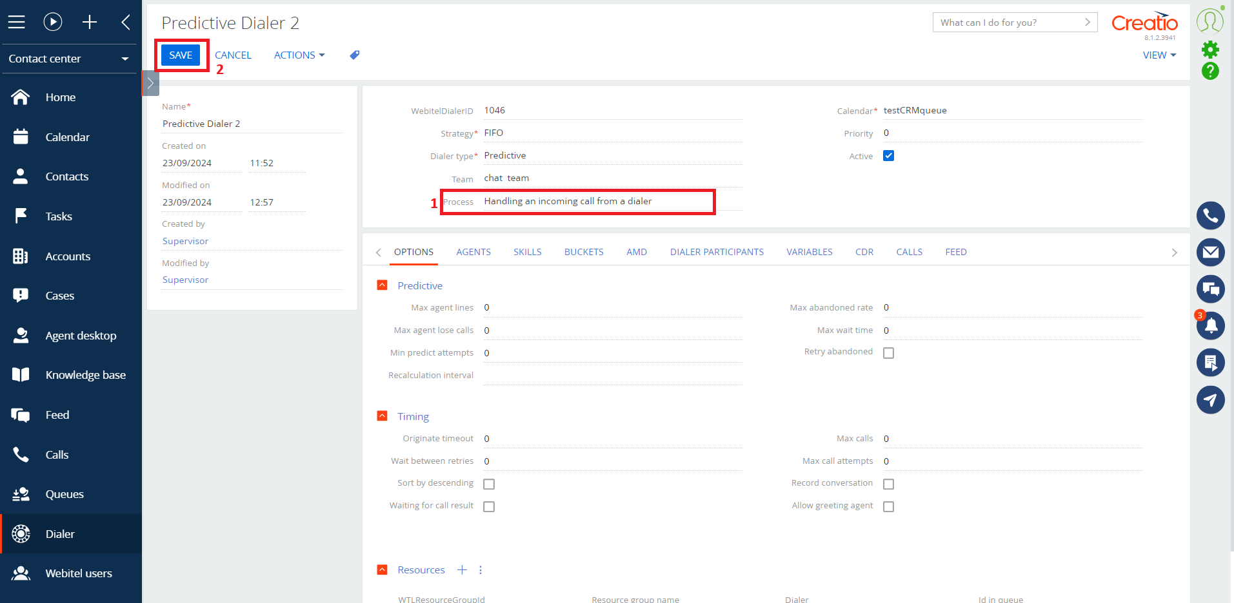Open Accounts building icon in sidebar
This screenshot has width=1234, height=603.
(x=21, y=256)
